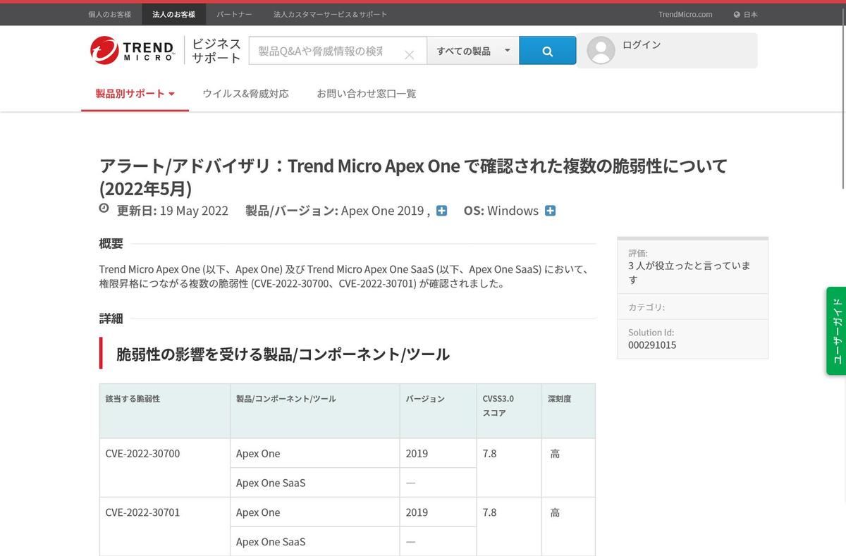The image size is (846, 556).
Task: Open the すべての製品 dropdown
Action: pos(473,51)
